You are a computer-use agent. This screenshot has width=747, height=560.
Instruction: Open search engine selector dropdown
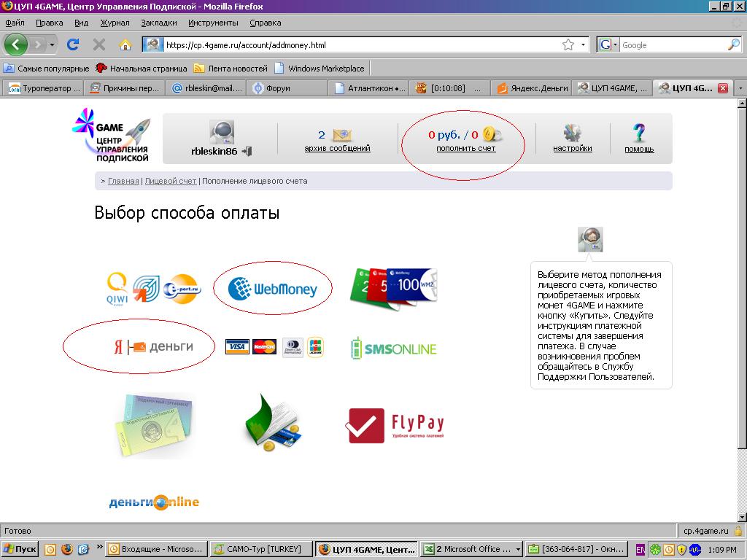[x=608, y=45]
